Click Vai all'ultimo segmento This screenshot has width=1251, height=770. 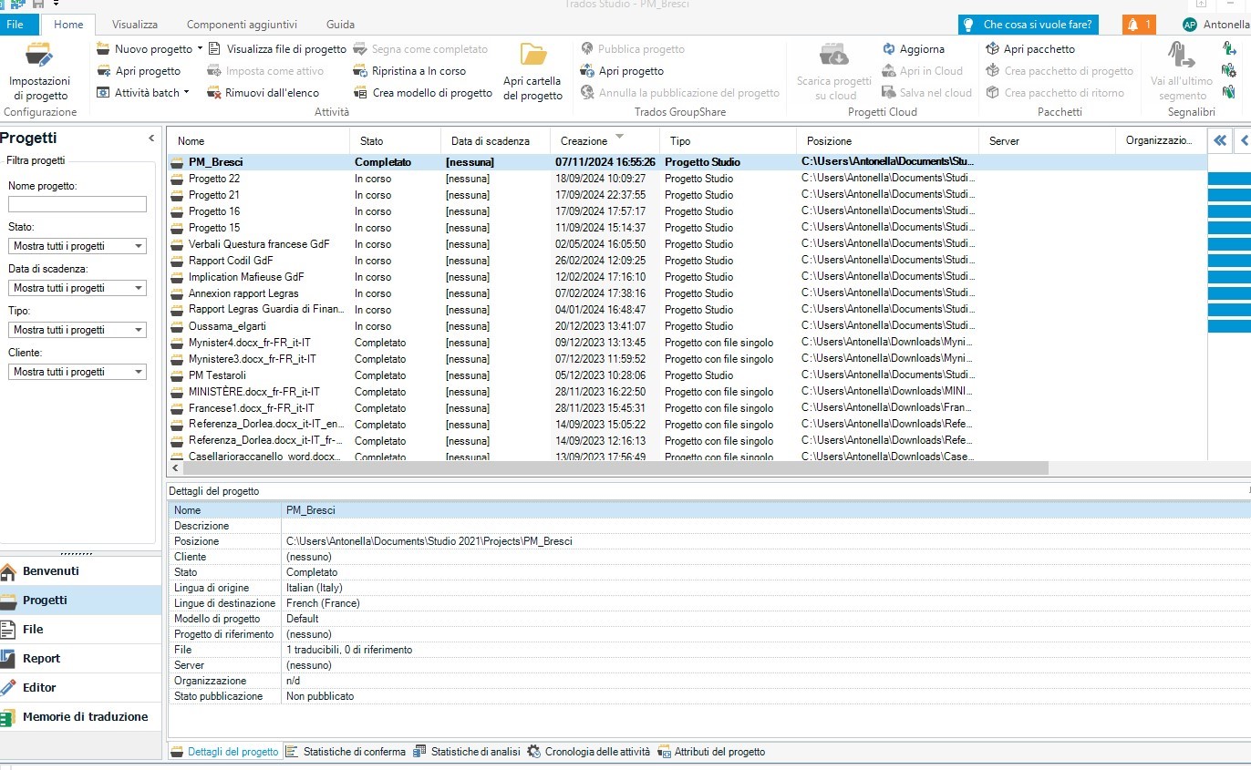(1182, 71)
